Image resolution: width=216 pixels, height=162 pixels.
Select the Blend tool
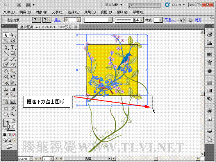tap(12, 95)
